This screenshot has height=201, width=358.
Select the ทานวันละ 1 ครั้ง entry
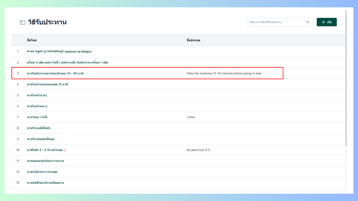coord(178,117)
